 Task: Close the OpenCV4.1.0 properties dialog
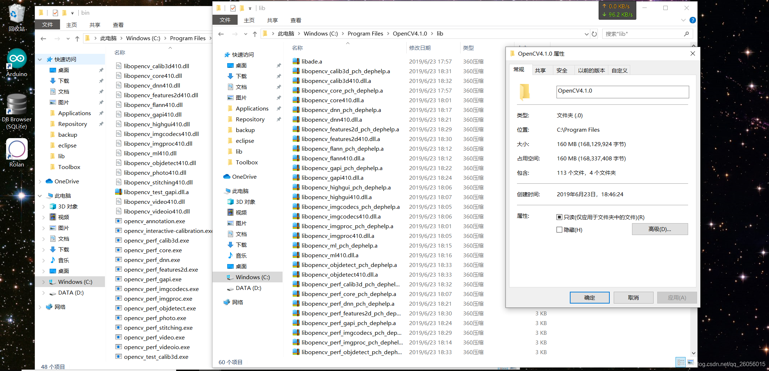[692, 53]
